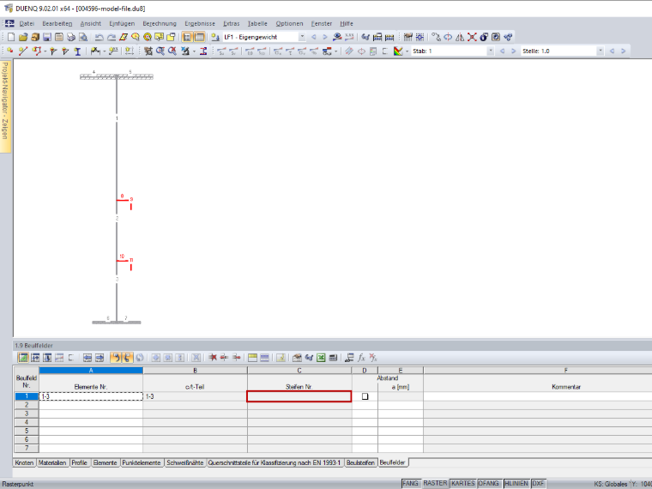Open the Bearbeiten menu
The image size is (652, 489).
point(57,24)
